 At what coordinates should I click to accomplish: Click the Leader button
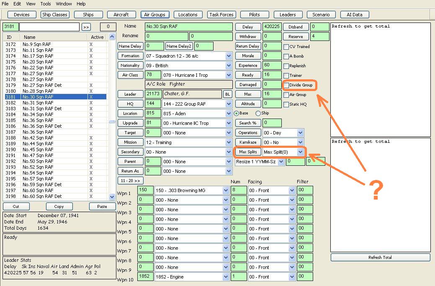click(x=130, y=94)
